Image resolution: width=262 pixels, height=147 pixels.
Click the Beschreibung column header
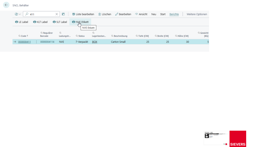coord(119,36)
